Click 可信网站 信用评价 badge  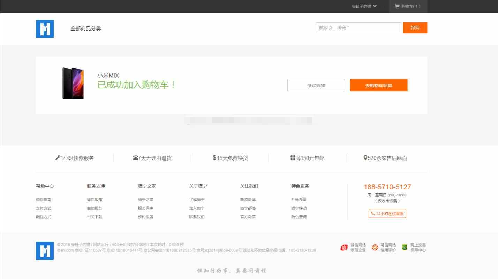point(384,248)
